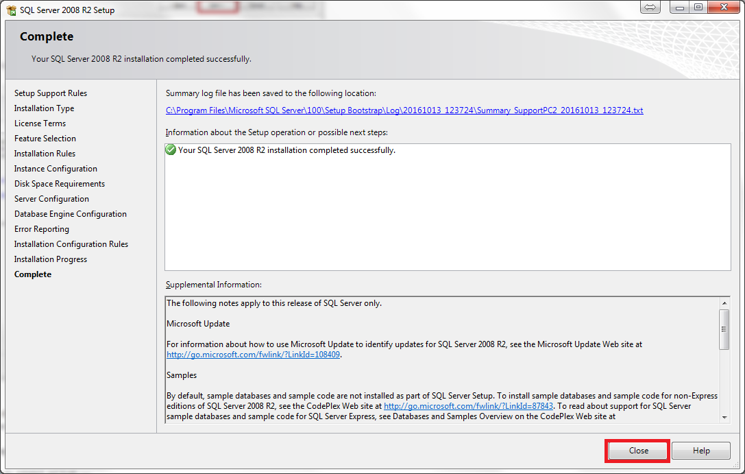
Task: Select the Feature Selection step
Action: 45,139
